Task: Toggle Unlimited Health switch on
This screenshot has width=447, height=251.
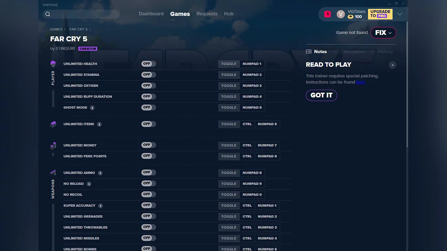Action: (148, 64)
